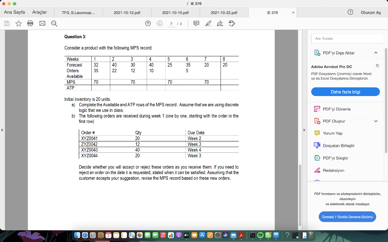Open the PDF'yi Düzenle tool label
Screen dimensions: 388x242
336,109
